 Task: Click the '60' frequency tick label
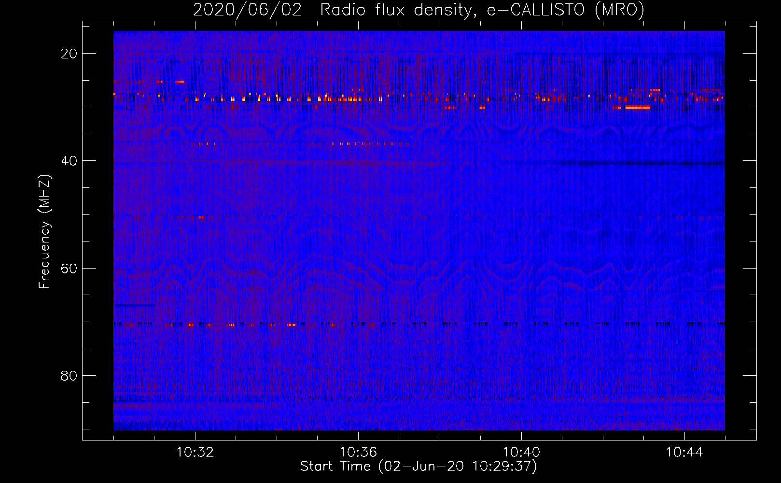[x=69, y=268]
